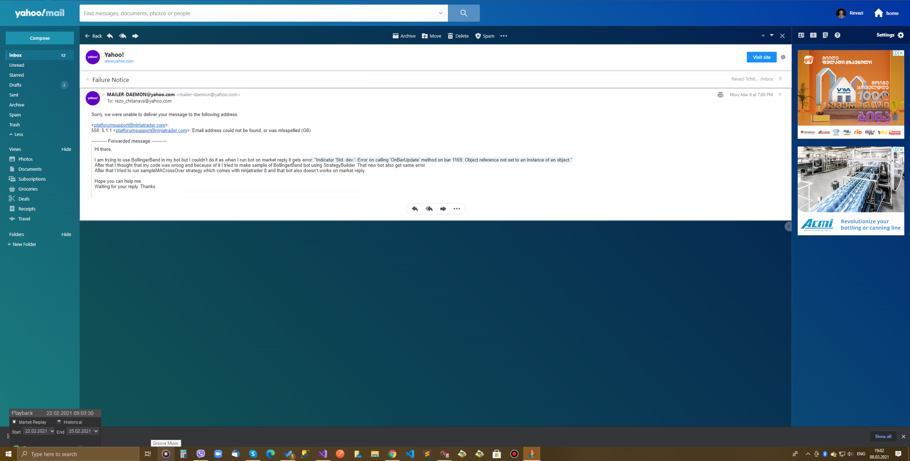Print the message with printer icon
Image resolution: width=910 pixels, height=461 pixels.
720,95
